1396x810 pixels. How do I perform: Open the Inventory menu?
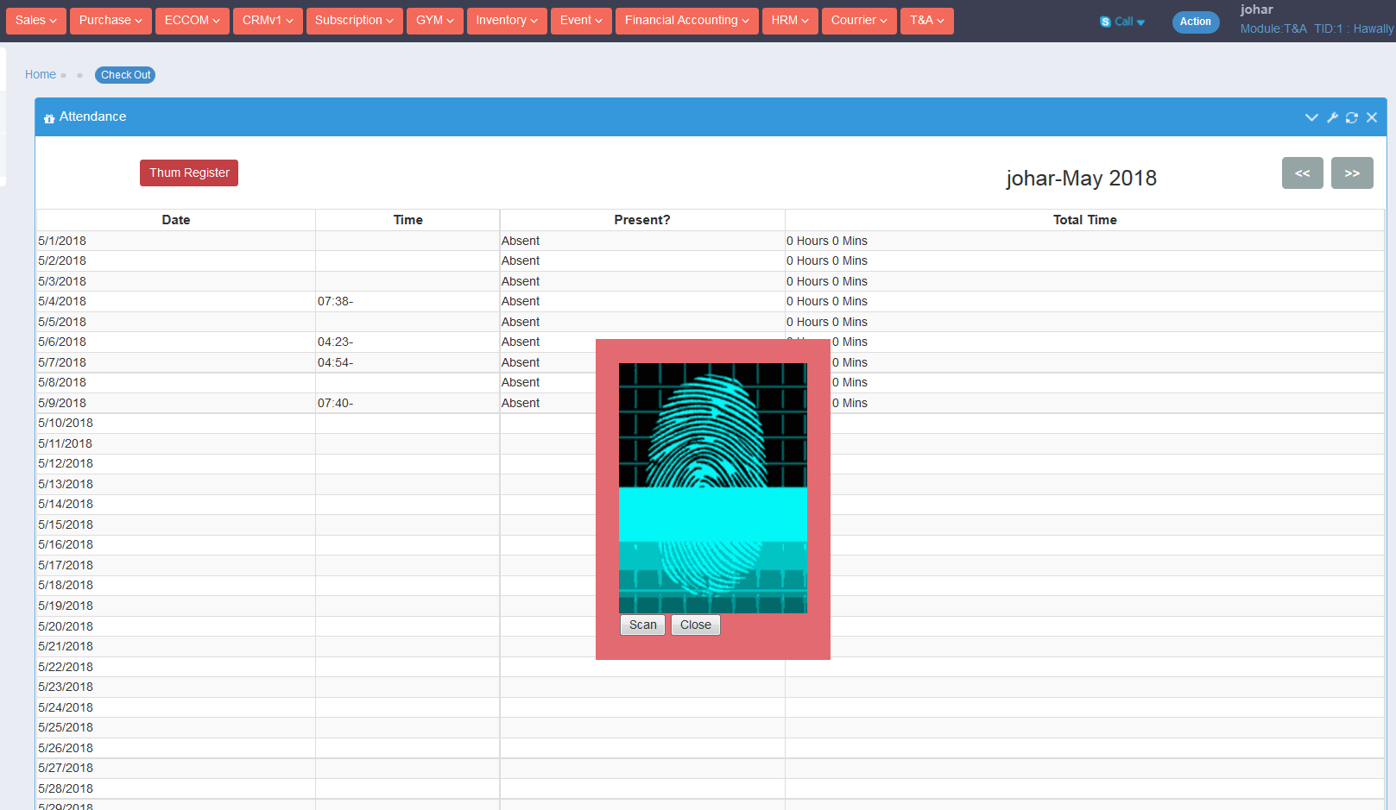click(507, 21)
